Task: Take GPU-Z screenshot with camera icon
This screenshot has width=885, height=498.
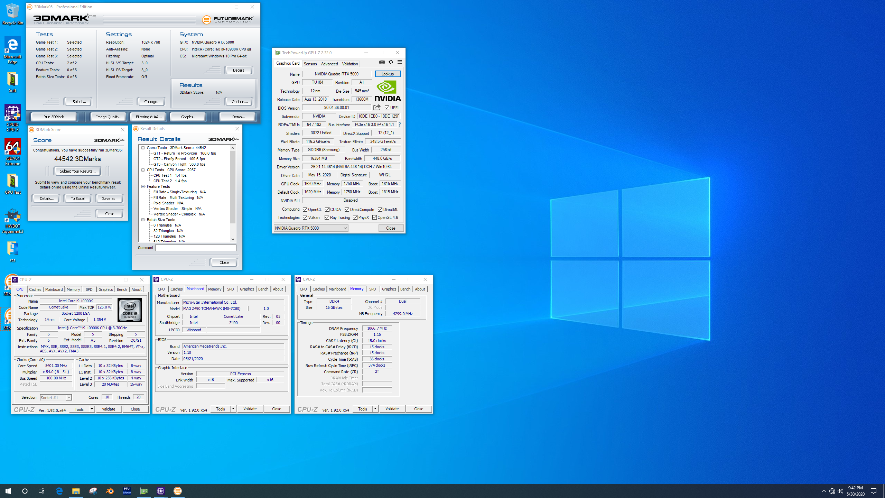Action: coord(382,62)
